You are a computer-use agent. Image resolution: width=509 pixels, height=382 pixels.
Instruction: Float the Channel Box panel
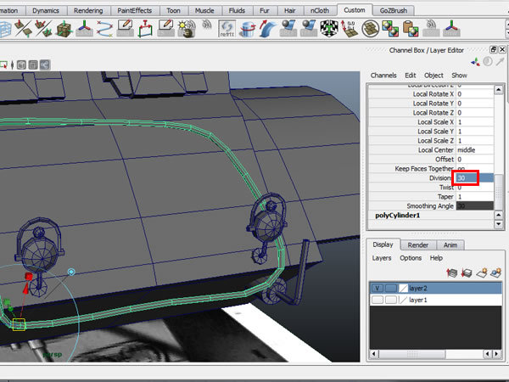coord(494,49)
